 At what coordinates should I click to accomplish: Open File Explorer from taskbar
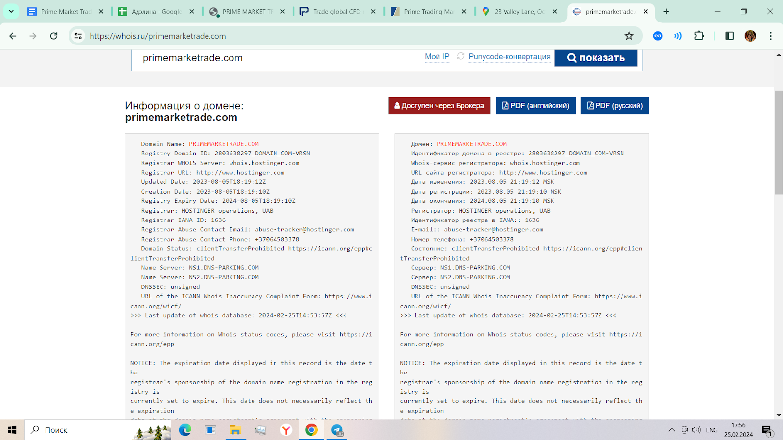235,430
